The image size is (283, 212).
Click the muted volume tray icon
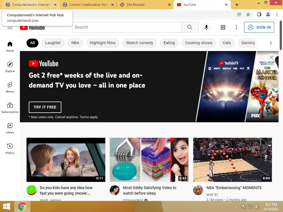tap(257, 207)
